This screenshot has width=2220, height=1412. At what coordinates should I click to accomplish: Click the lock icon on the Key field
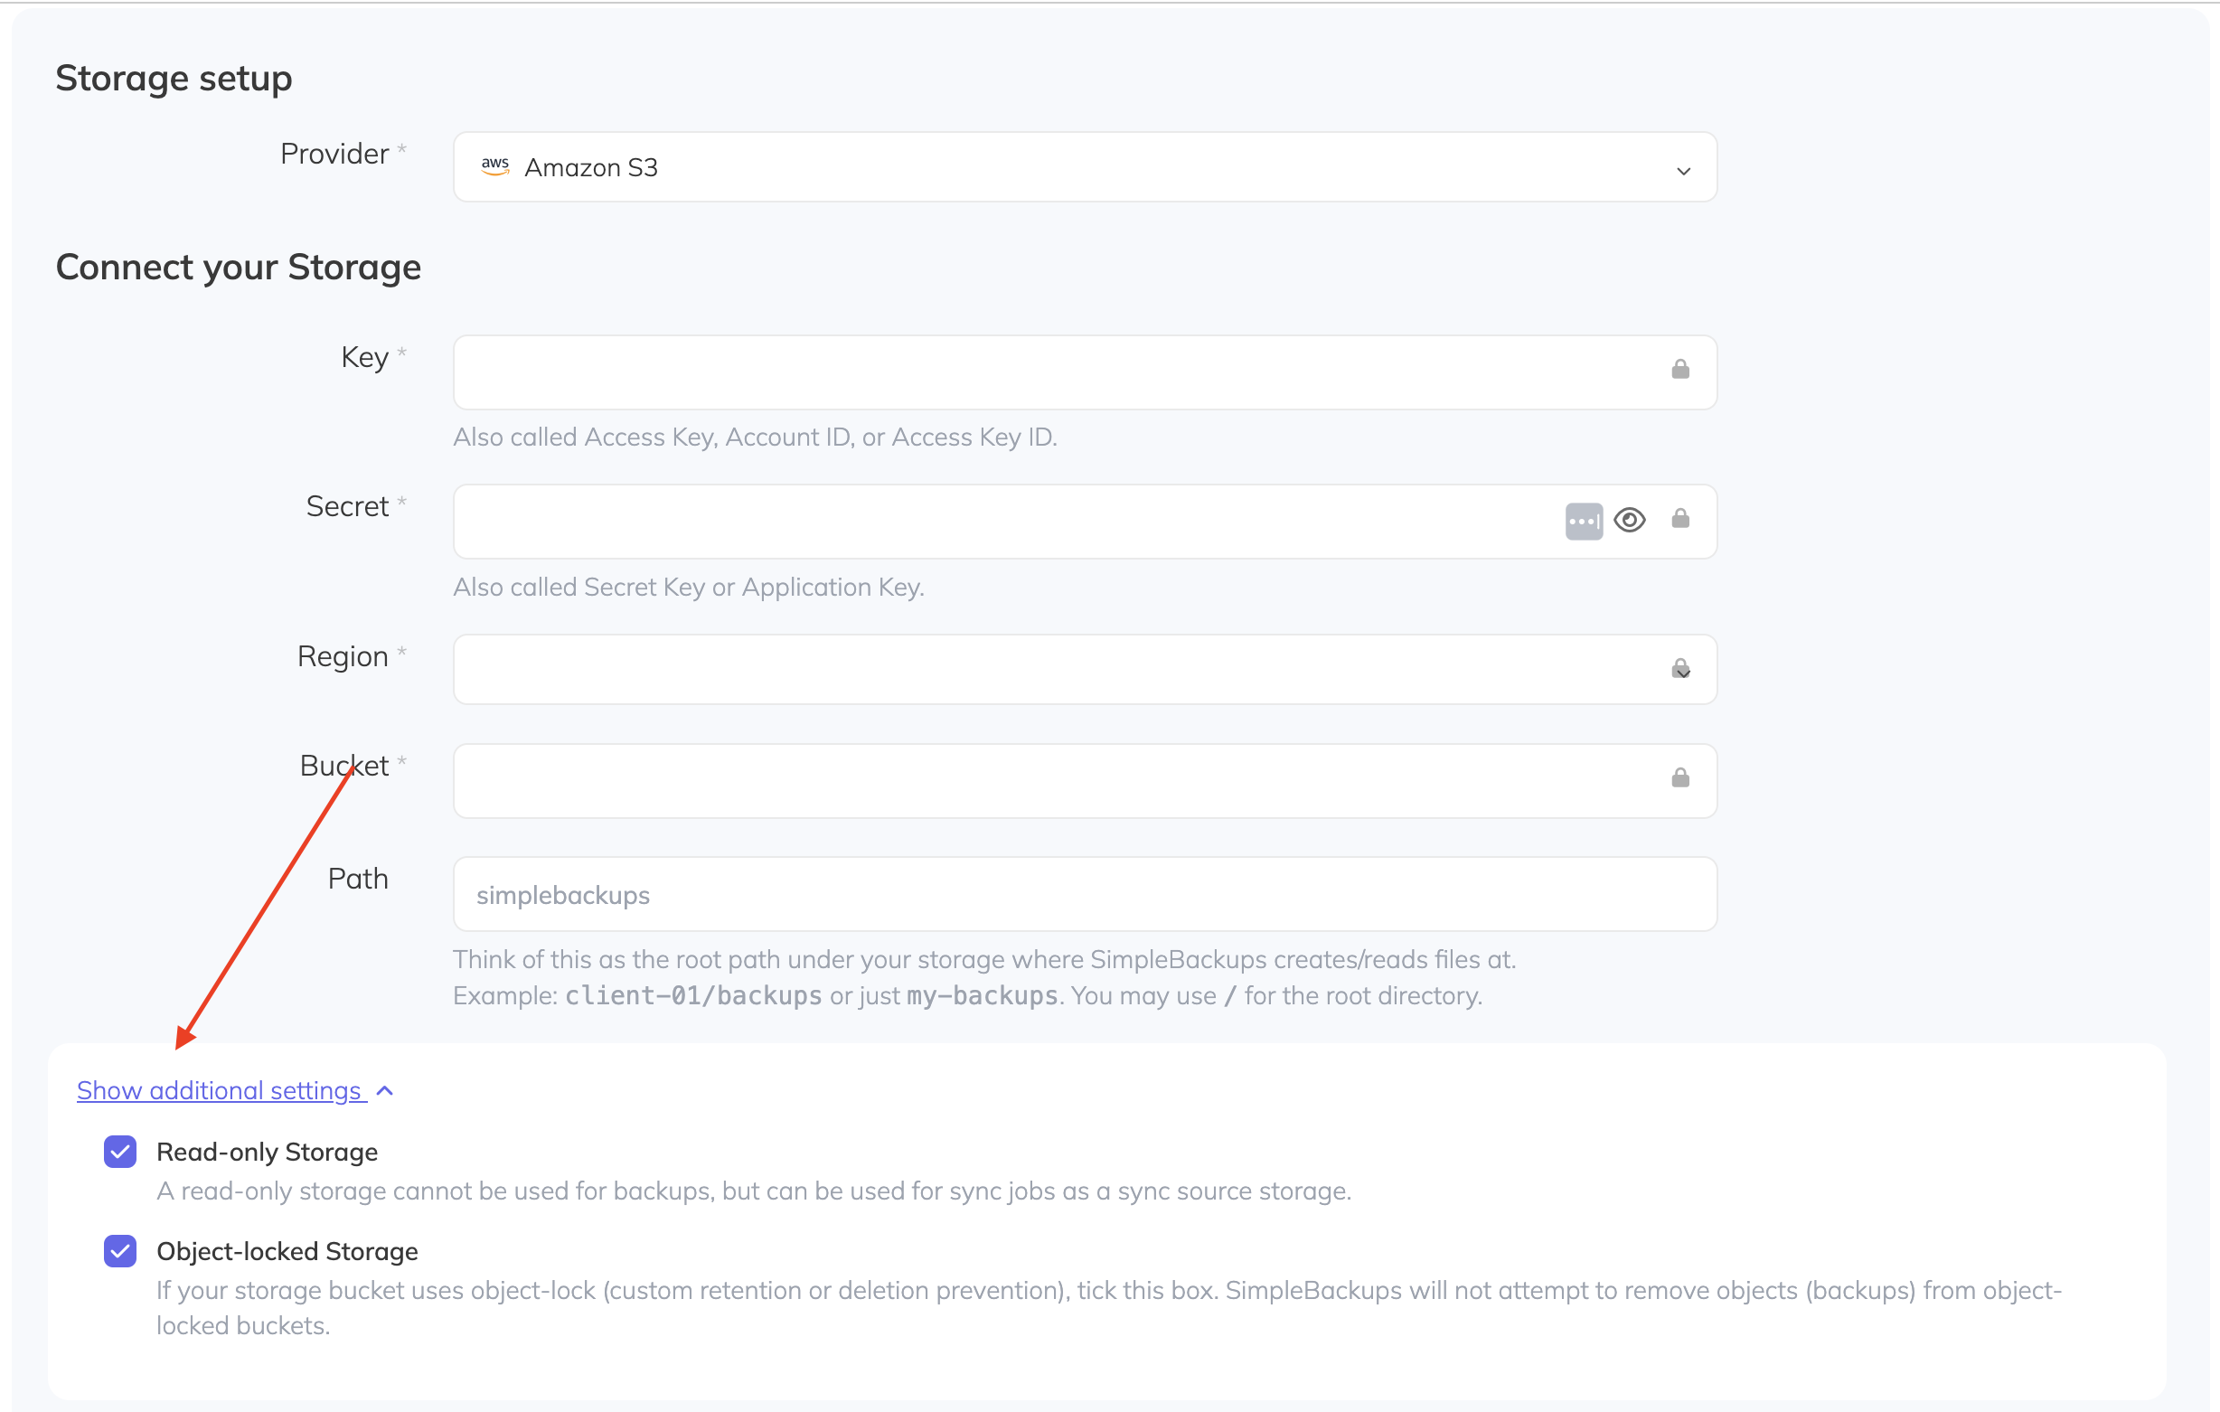coord(1679,369)
